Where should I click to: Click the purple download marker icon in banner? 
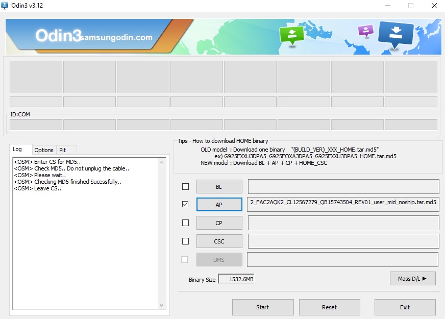[366, 31]
